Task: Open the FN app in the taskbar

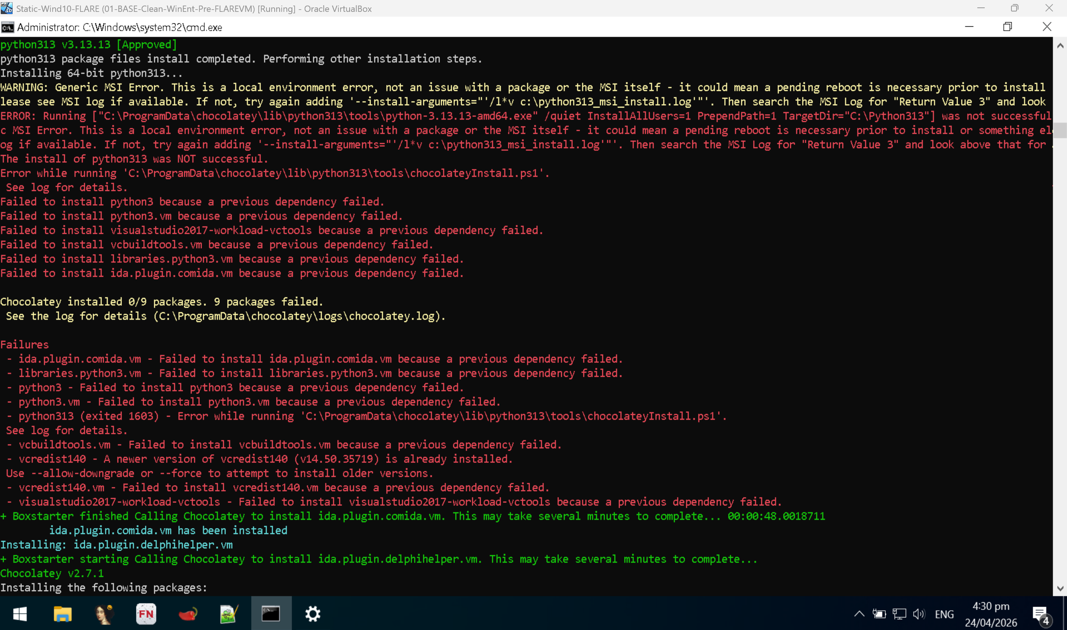Action: click(146, 613)
